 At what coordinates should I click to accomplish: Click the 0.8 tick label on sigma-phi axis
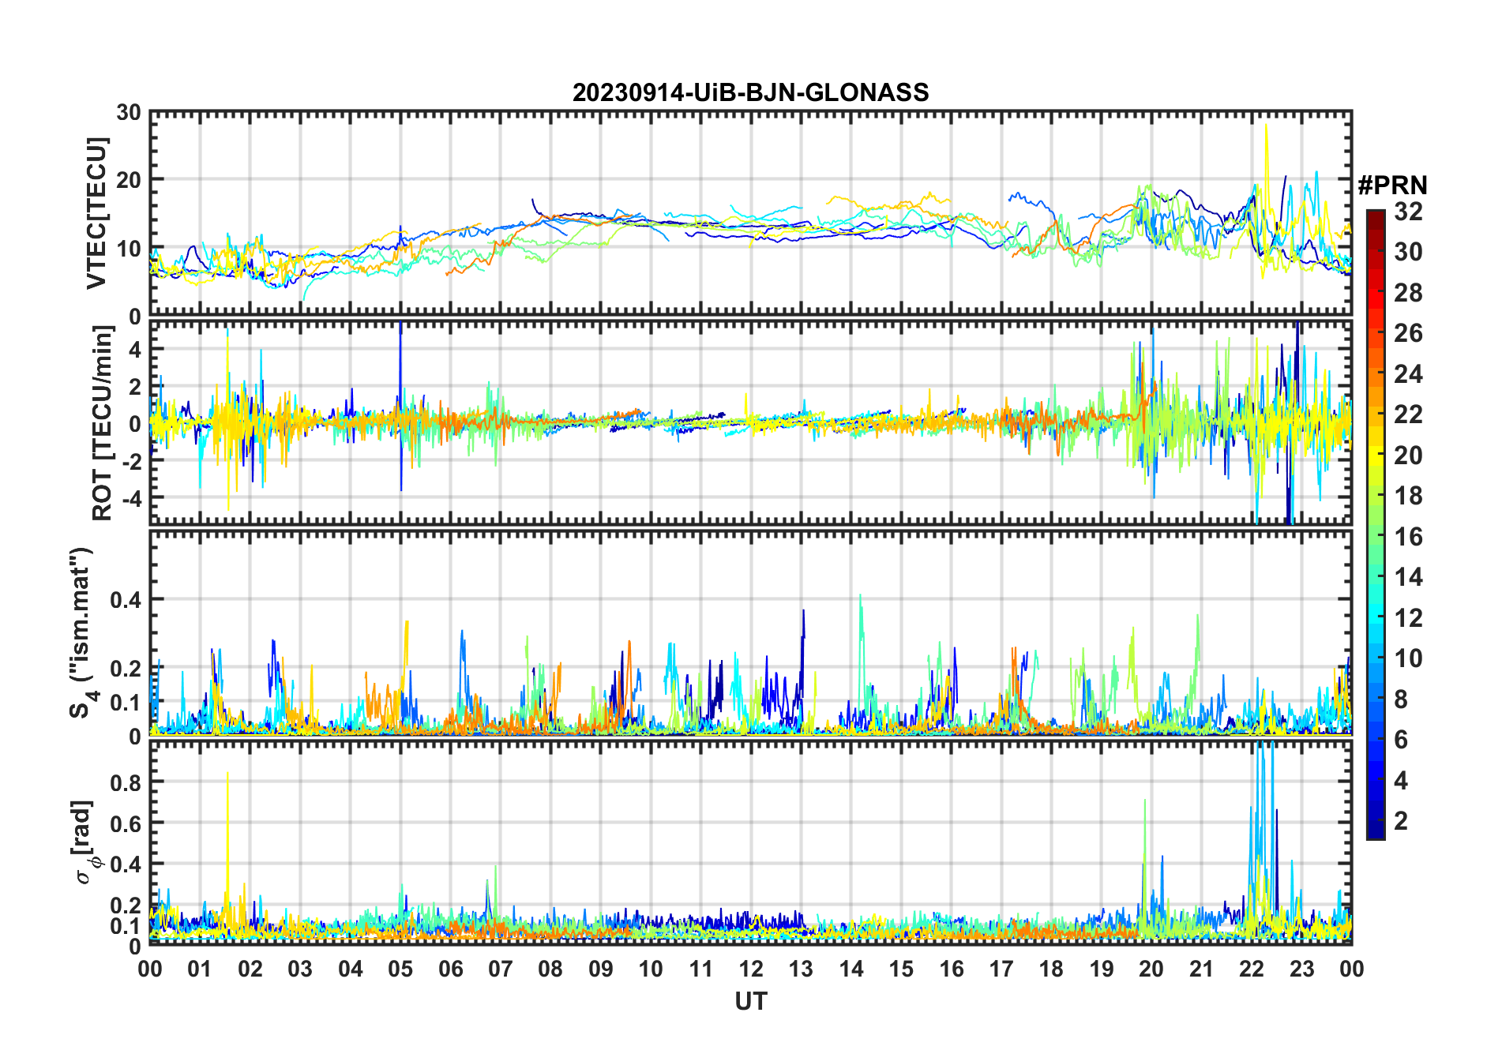[126, 782]
